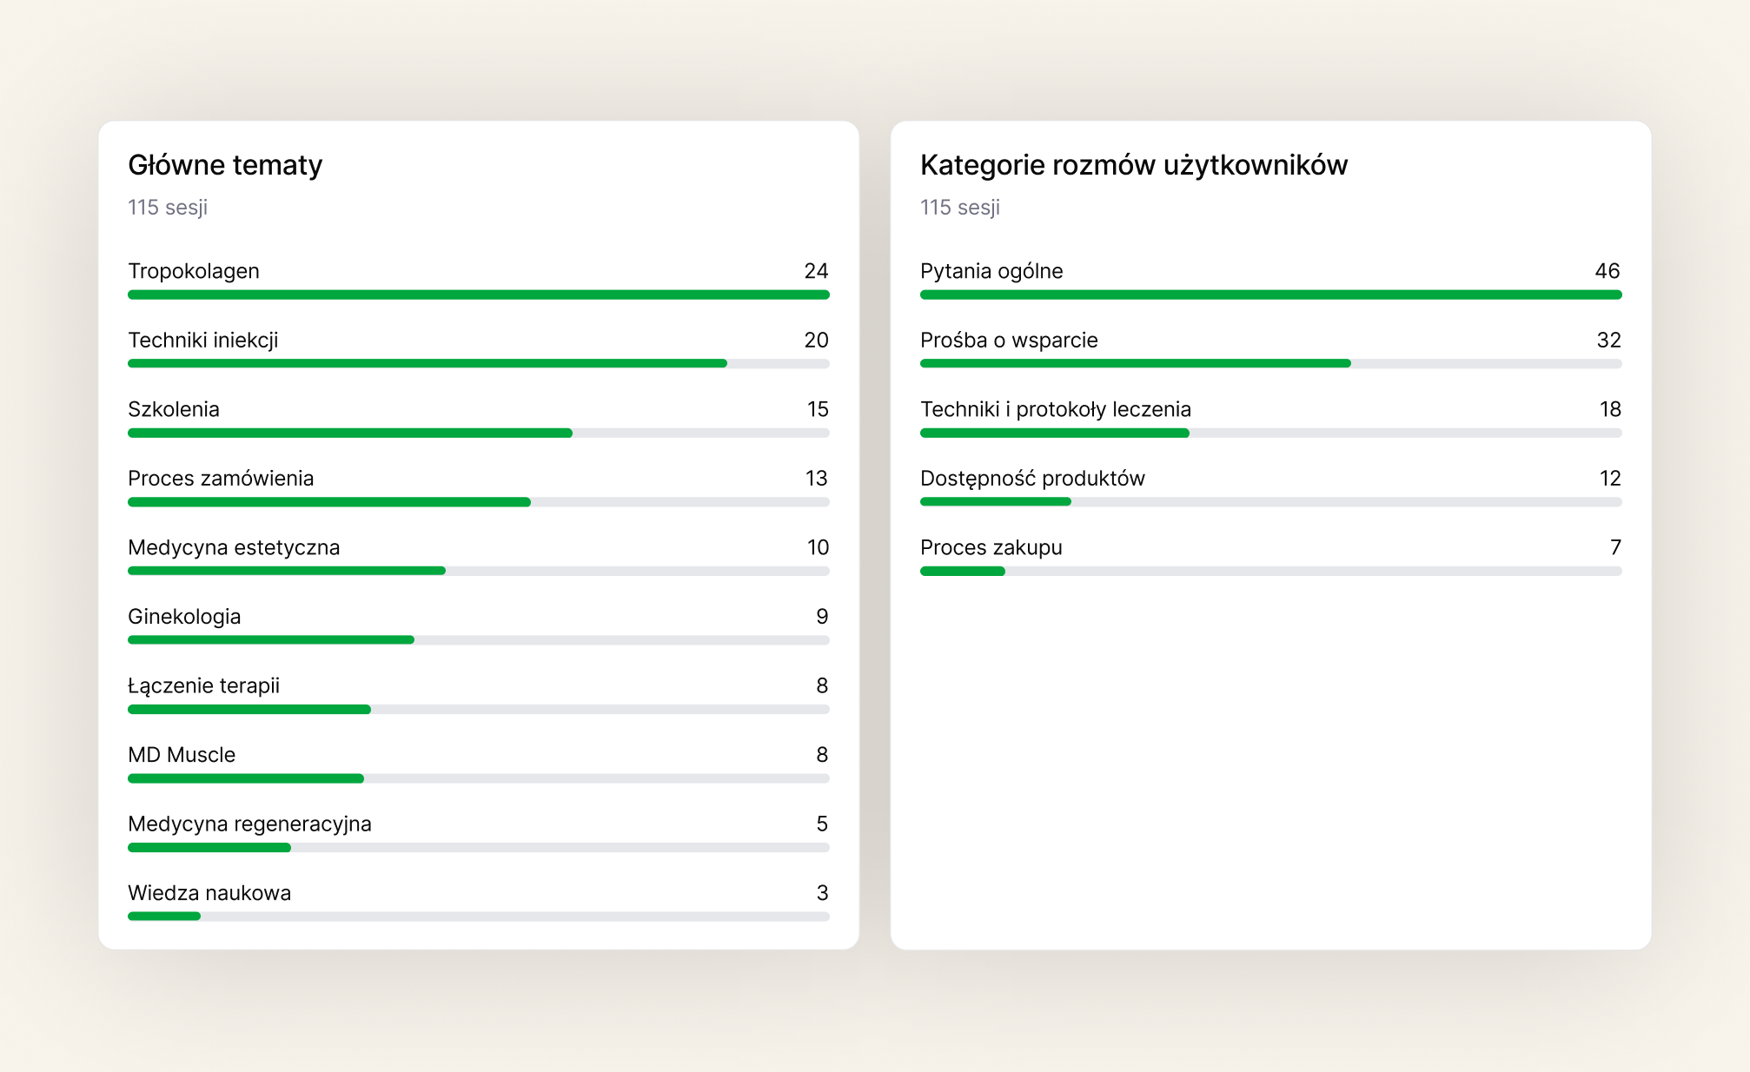This screenshot has width=1750, height=1072.
Task: Click the Łączenie terapii label
Action: (203, 686)
